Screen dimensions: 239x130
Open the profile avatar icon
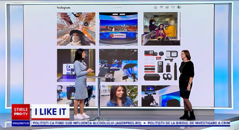[x=179, y=7]
